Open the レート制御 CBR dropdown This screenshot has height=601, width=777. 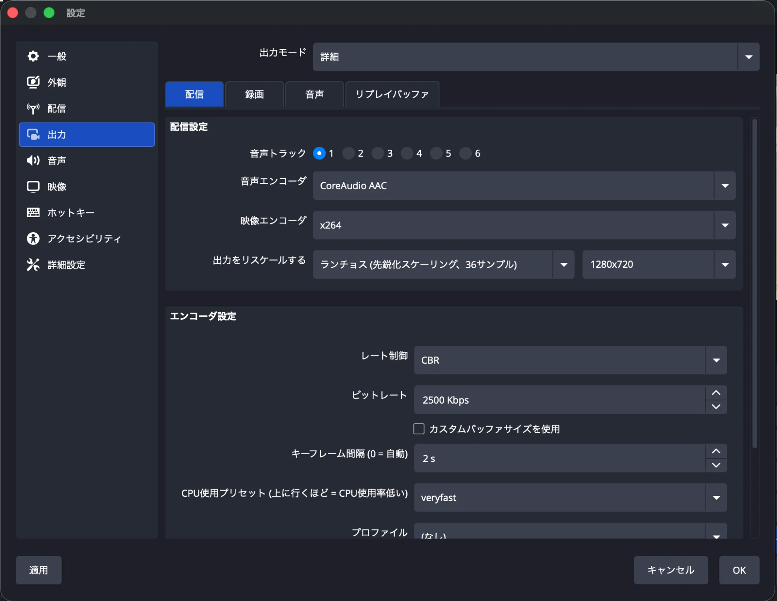pyautogui.click(x=570, y=360)
